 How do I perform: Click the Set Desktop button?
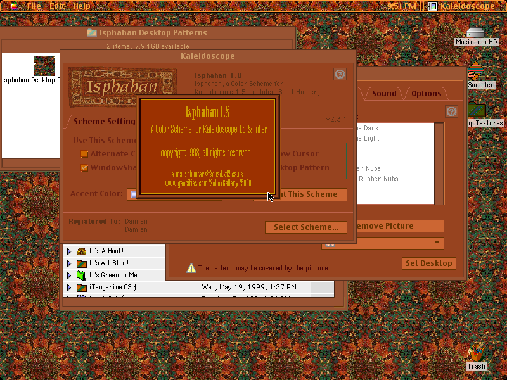coord(429,263)
